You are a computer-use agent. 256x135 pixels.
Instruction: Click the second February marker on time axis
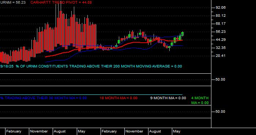[109, 131]
